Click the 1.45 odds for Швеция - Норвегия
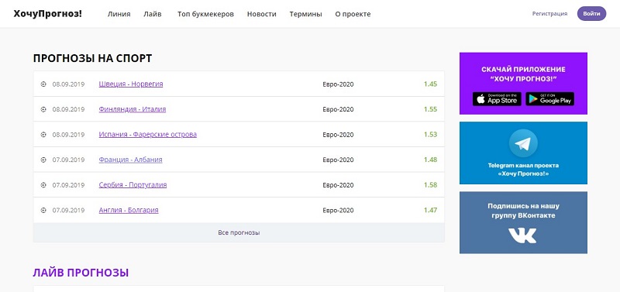This screenshot has height=292, width=620. (x=430, y=84)
